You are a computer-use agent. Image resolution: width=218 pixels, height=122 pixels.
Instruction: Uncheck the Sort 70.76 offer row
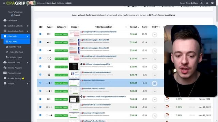40,34
